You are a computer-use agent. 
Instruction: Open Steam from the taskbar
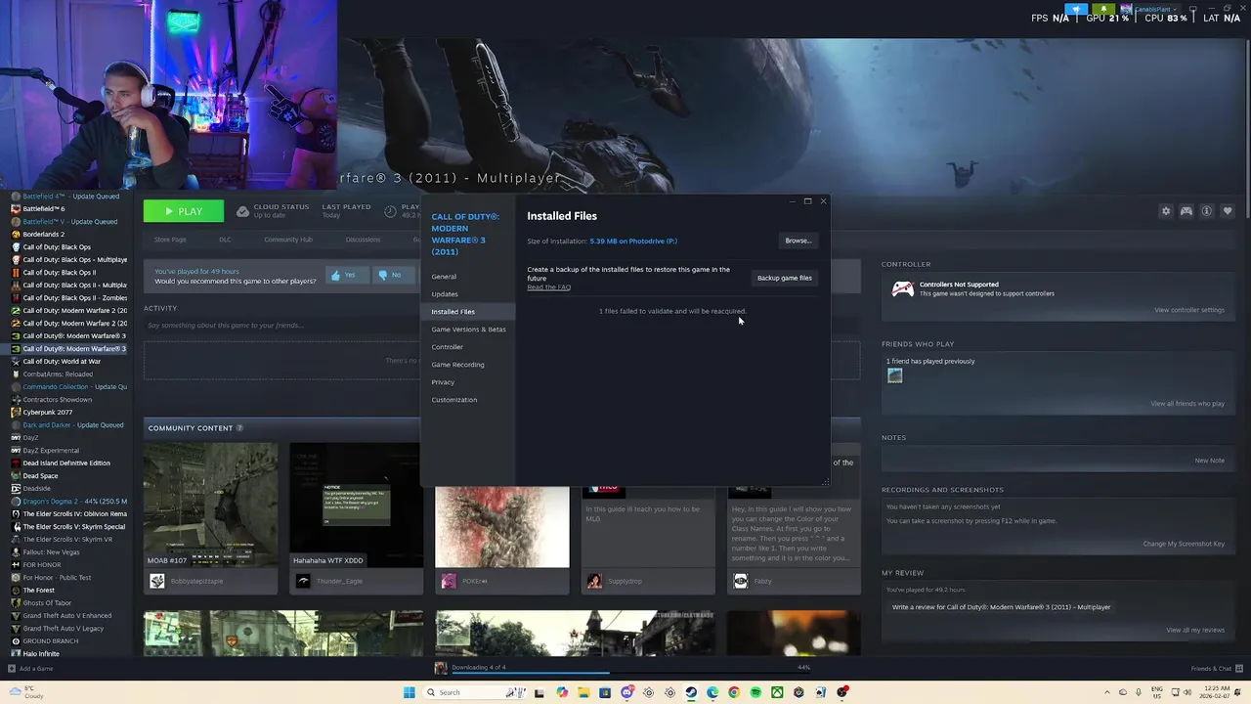tap(691, 692)
